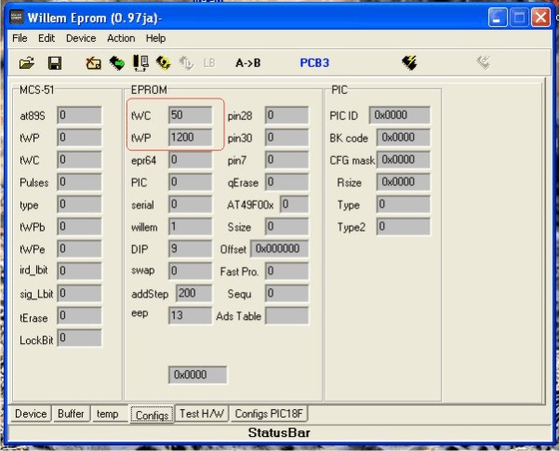559x451 pixels.
Task: Open the Action menu
Action: coord(121,38)
